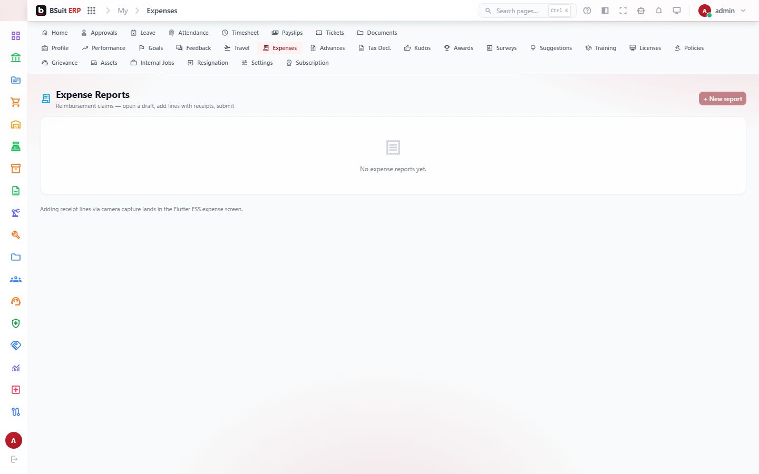This screenshot has height=474, width=759.
Task: Open the dashboard grid icon in sidebar
Action: pos(16,36)
